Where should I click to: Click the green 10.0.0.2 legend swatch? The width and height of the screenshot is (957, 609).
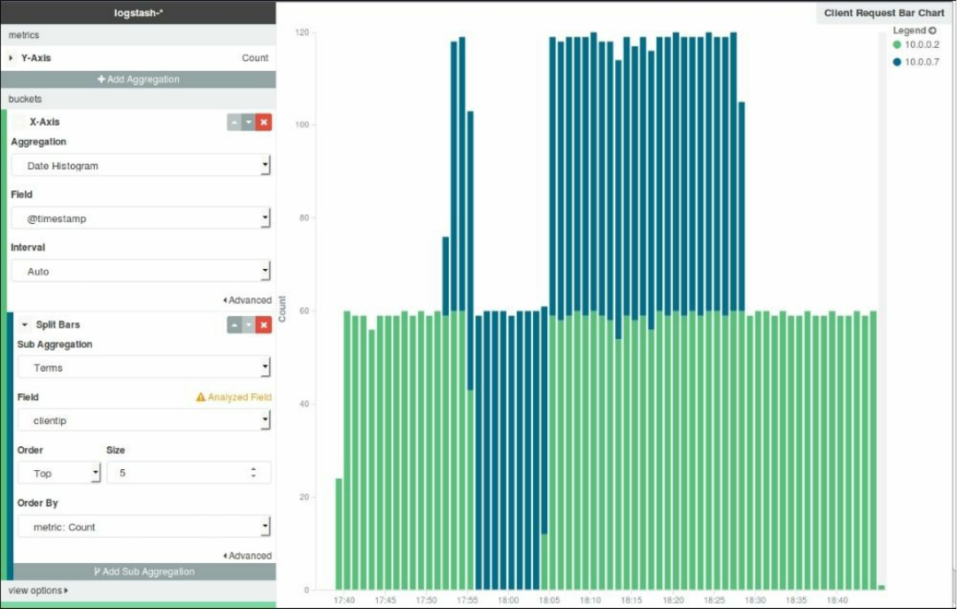[897, 44]
